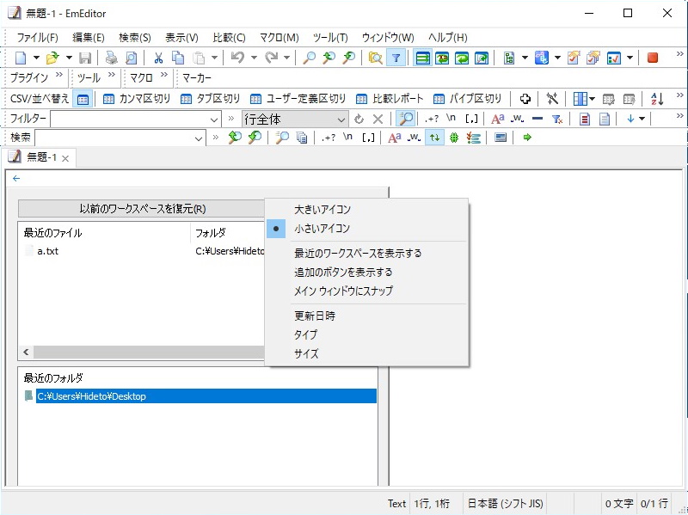Screen dimensions: 688x515
Task: Click the Find in Files icon
Action: 375,58
